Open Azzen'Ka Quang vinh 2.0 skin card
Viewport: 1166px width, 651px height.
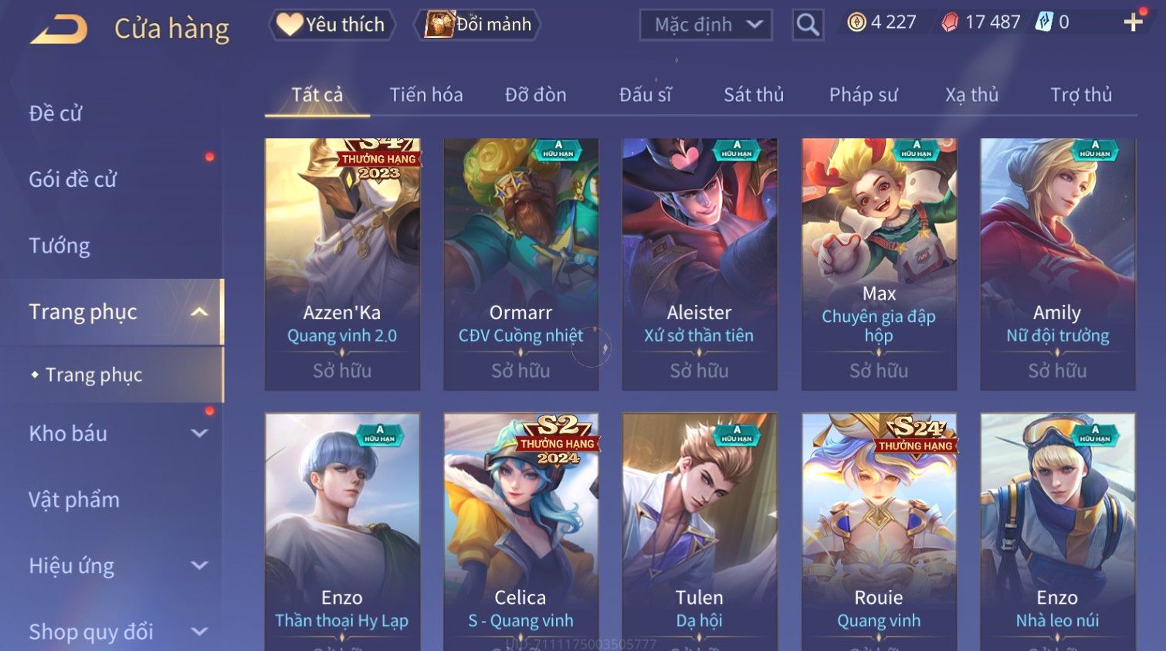[x=342, y=264]
